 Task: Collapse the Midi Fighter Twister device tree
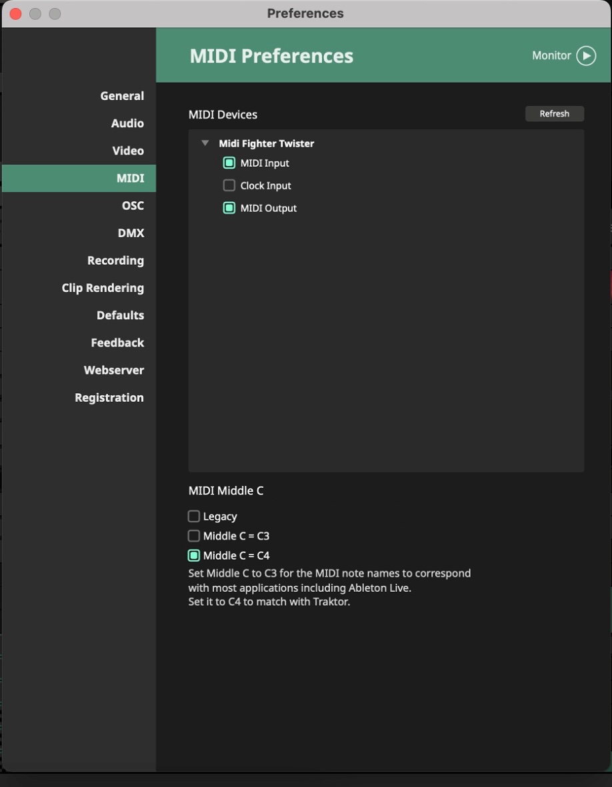click(205, 143)
